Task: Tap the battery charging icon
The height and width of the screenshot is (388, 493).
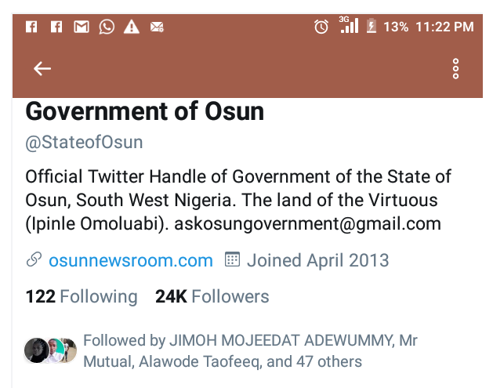Action: click(x=372, y=27)
